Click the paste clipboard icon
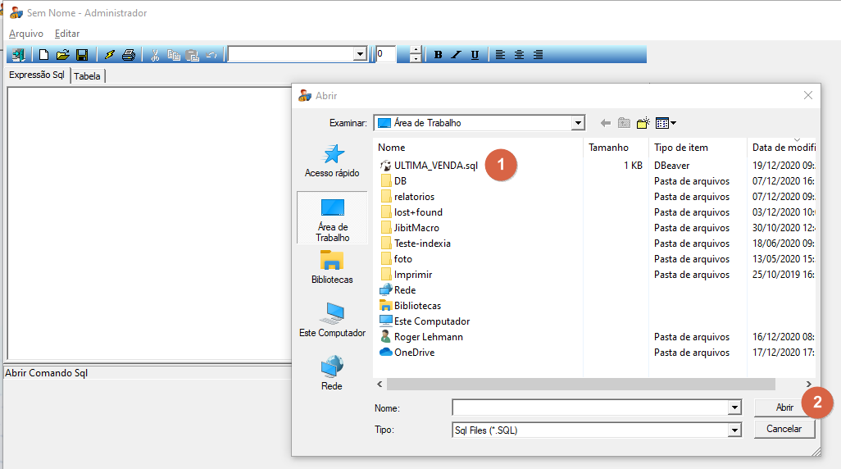The image size is (841, 469). coord(192,55)
